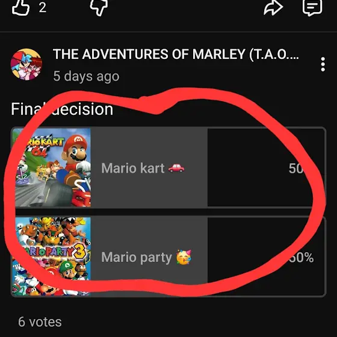Tap the thumbs down dislike icon
This screenshot has height=337, width=337.
(x=99, y=7)
